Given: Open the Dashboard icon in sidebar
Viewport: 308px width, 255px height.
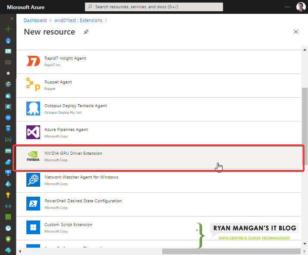Looking at the screenshot, I should point(8,51).
